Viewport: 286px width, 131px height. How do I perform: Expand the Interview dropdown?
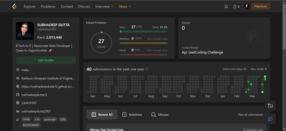[104, 6]
